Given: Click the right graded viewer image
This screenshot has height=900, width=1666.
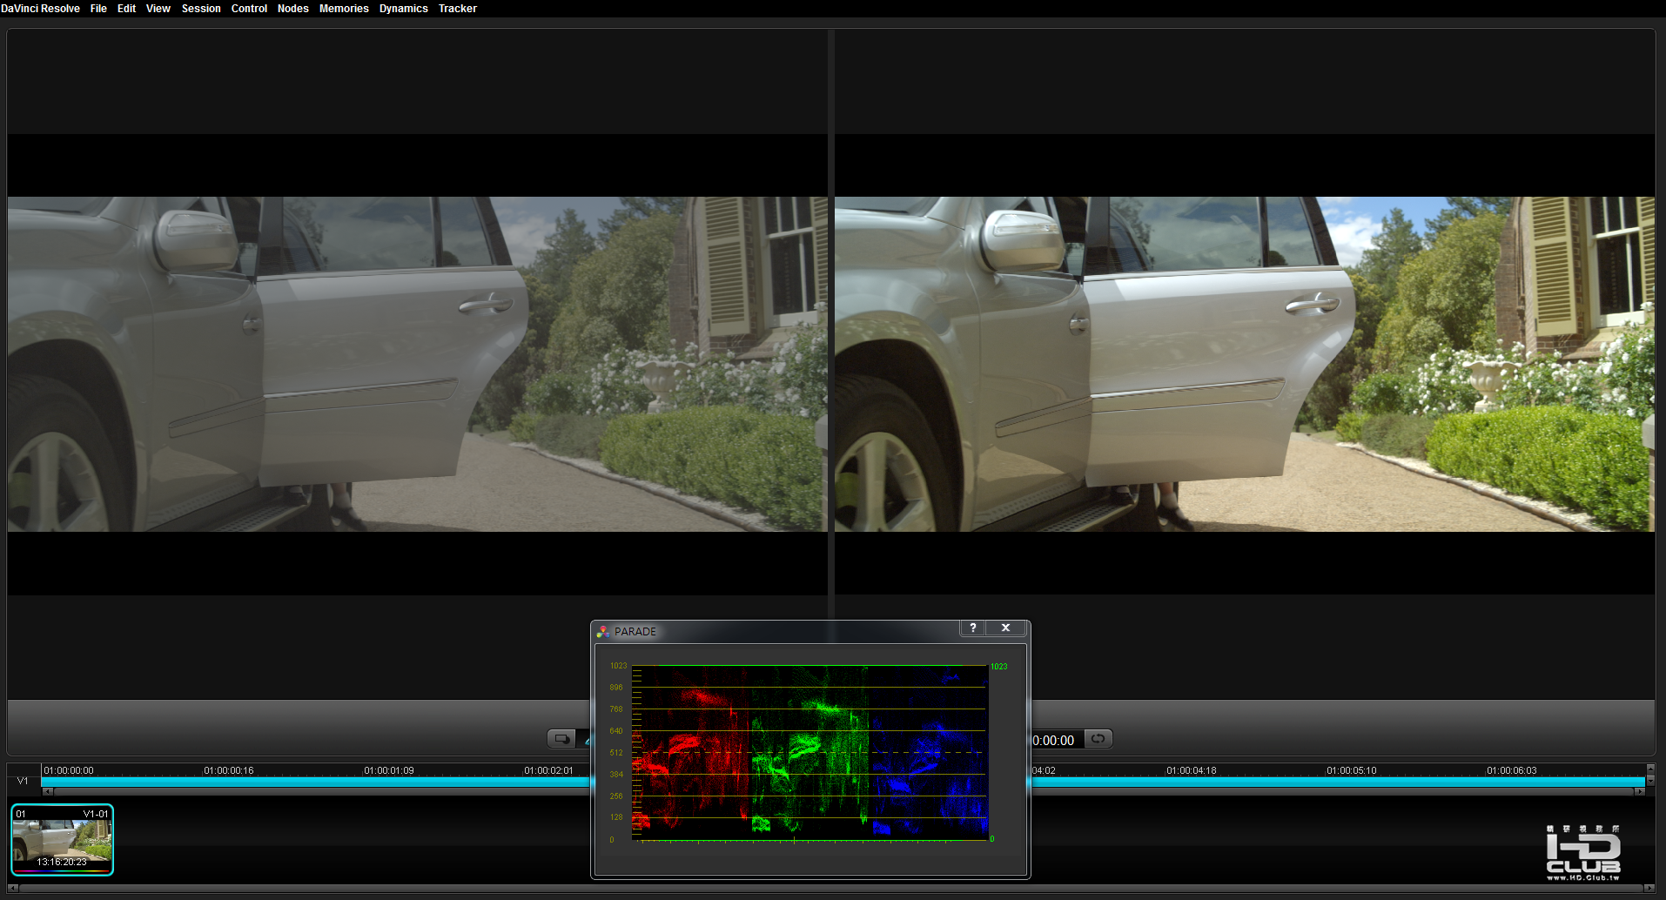Looking at the screenshot, I should pyautogui.click(x=1245, y=364).
